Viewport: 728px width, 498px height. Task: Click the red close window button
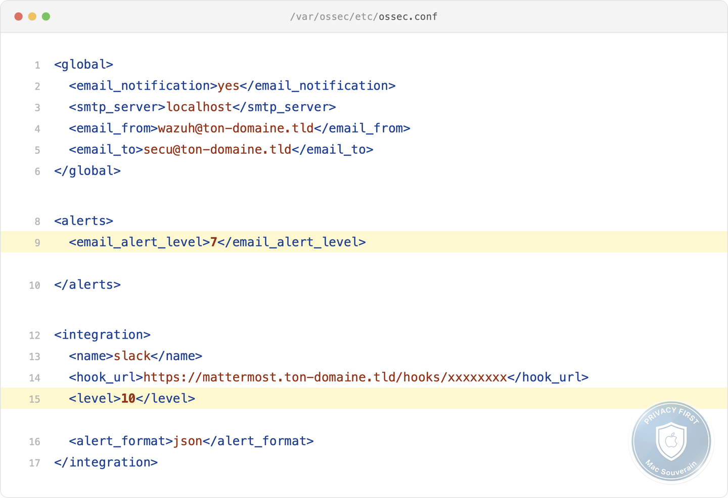19,17
